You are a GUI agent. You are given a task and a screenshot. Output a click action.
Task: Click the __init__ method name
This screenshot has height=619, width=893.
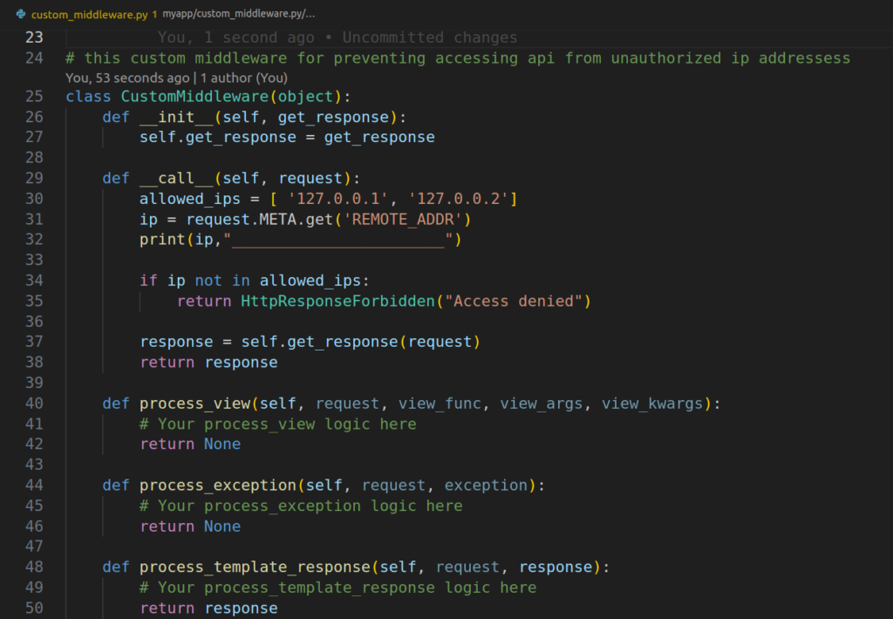point(176,117)
